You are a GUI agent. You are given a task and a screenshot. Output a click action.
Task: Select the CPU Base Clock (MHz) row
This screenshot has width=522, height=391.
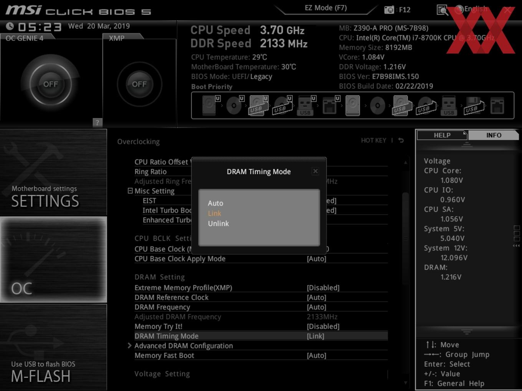[x=261, y=249]
